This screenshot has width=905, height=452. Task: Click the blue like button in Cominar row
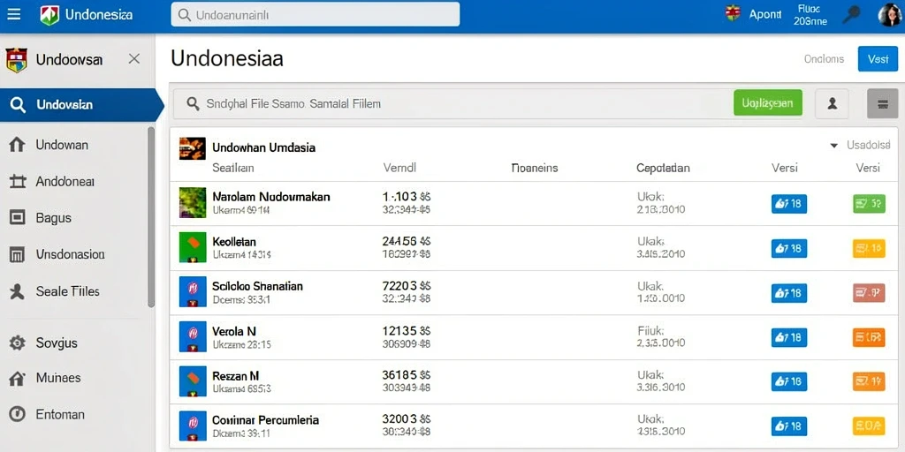coord(789,426)
